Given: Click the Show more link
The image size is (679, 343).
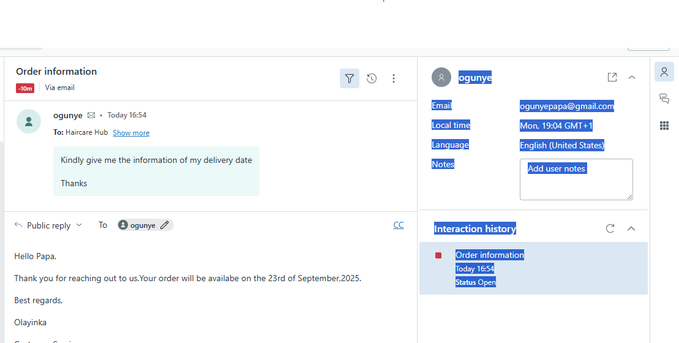Looking at the screenshot, I should tap(131, 133).
